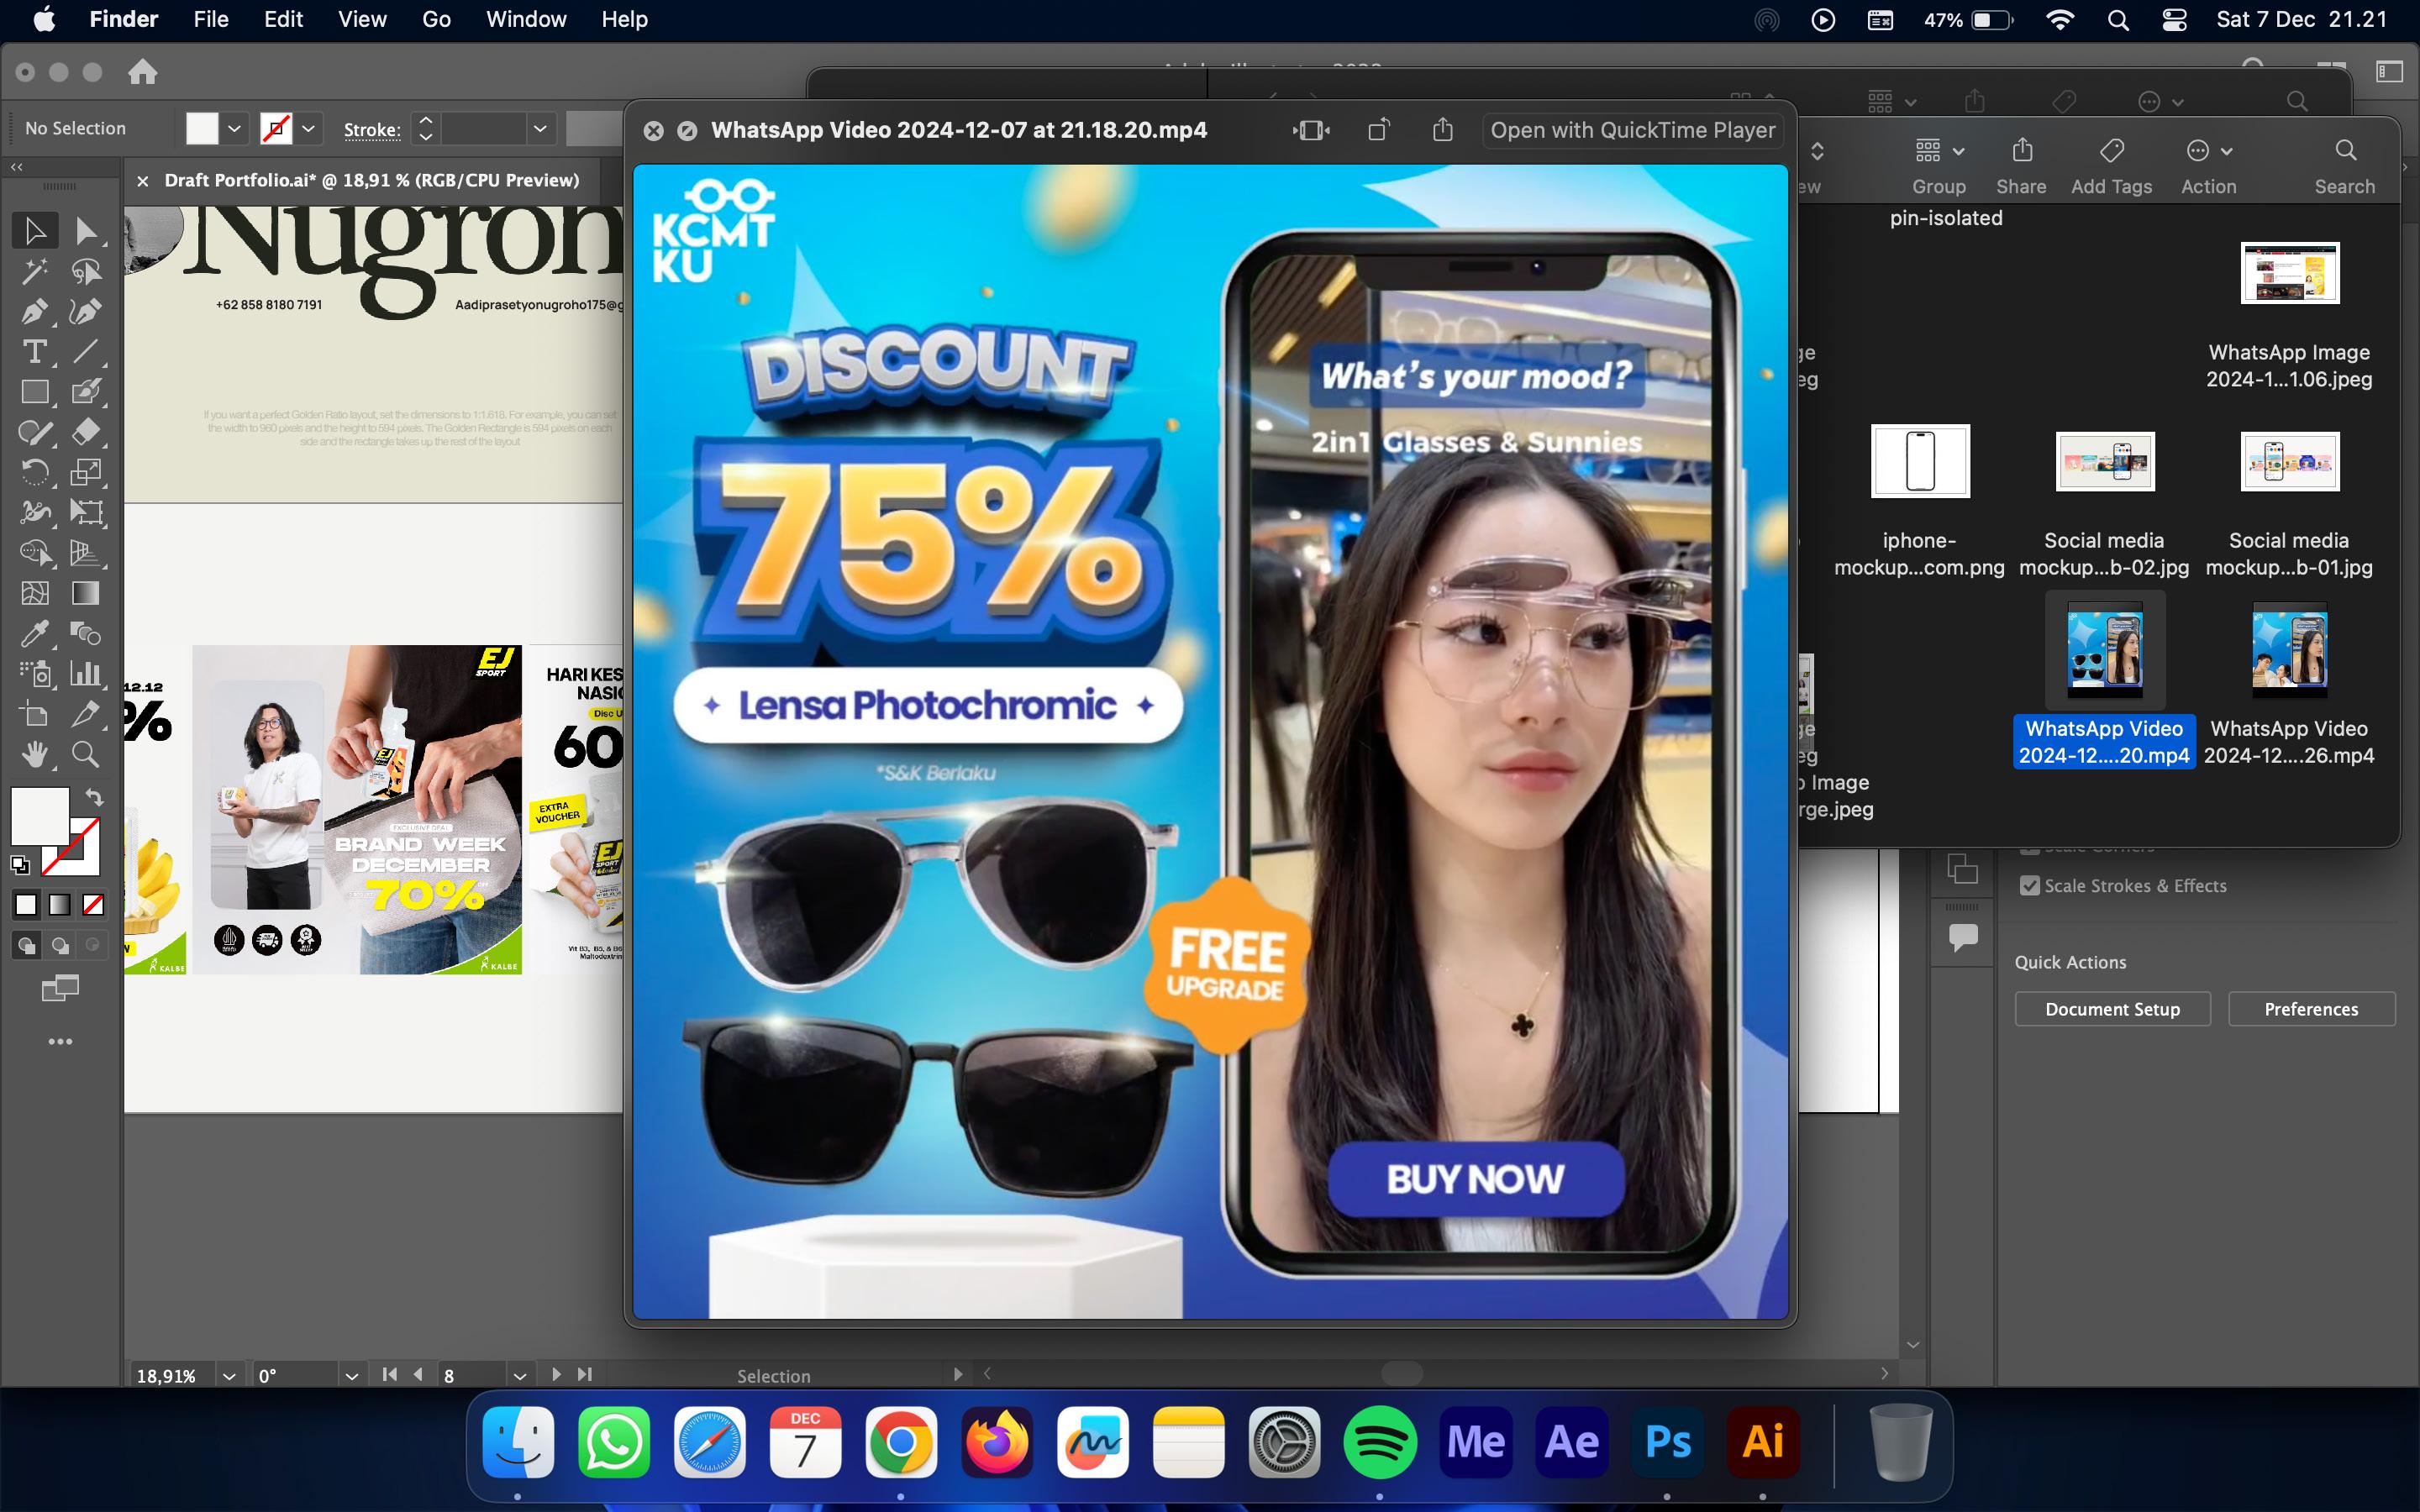
Task: Open the Window menu
Action: tap(525, 19)
